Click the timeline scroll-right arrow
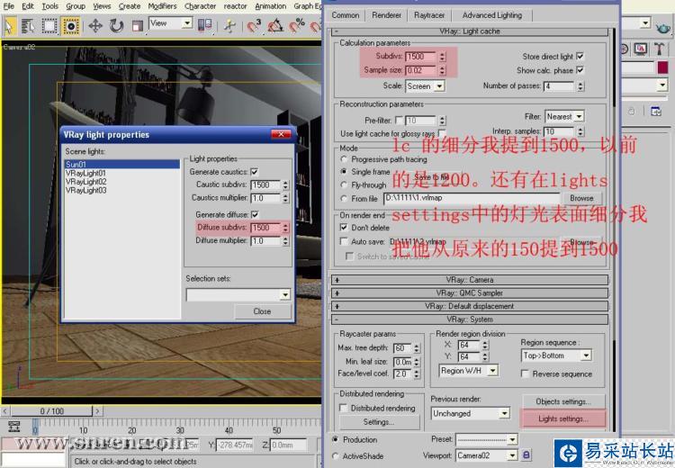The width and height of the screenshot is (675, 468). point(97,411)
